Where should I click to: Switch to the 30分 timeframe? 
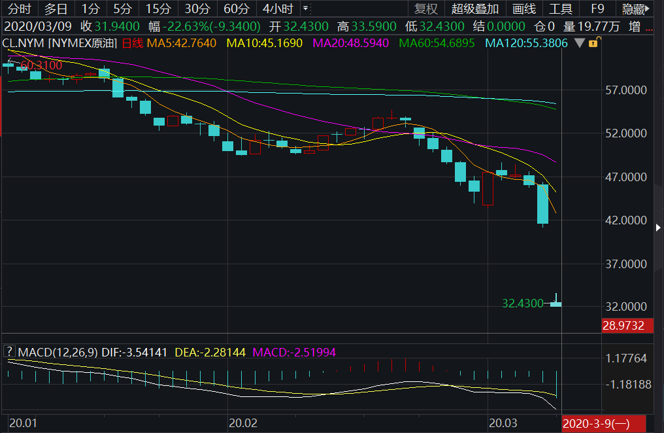point(197,9)
